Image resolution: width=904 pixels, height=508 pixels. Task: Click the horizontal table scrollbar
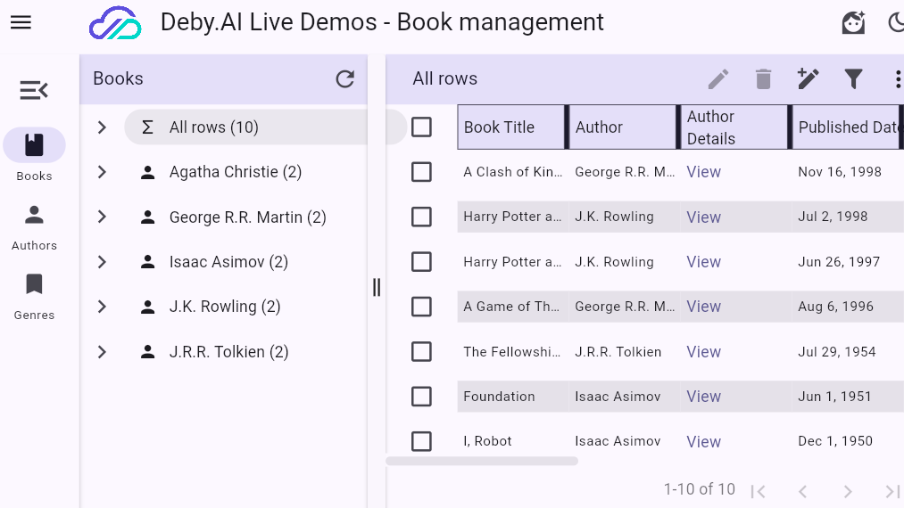click(482, 461)
